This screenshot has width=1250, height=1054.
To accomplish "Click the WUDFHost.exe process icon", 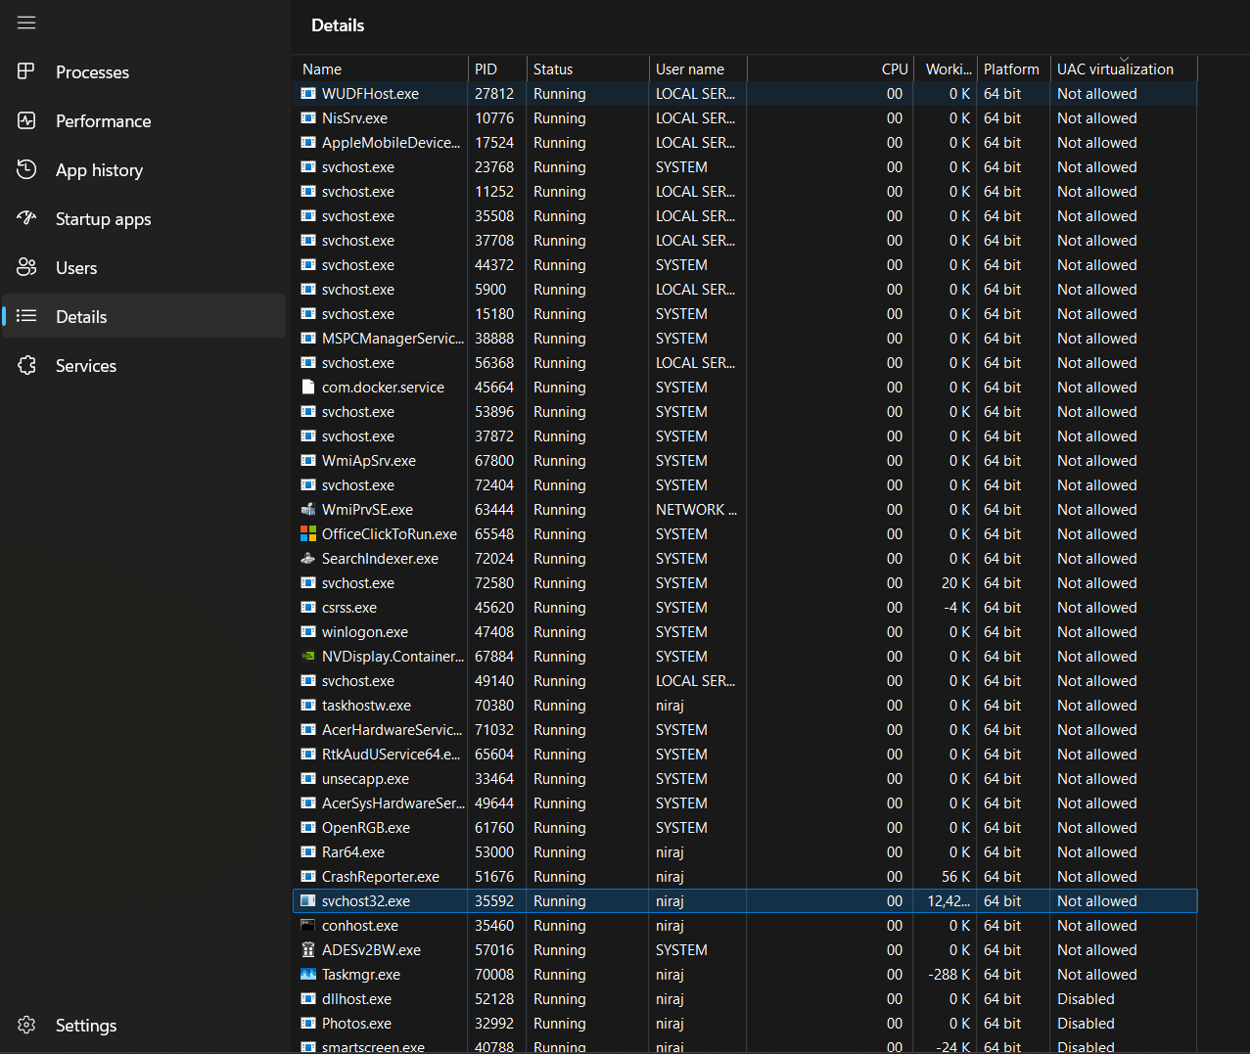I will pos(308,94).
